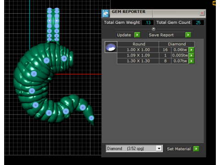The image size is (220, 165).
Task: Click the 0.06tw weight cell
Action: 180,50
